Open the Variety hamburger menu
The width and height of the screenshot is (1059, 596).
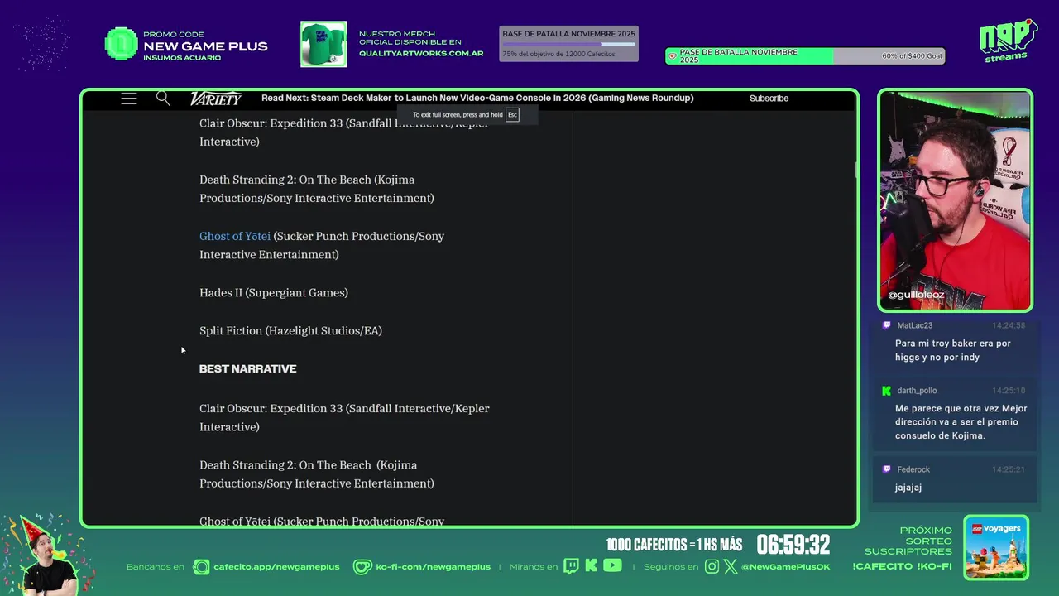(128, 99)
